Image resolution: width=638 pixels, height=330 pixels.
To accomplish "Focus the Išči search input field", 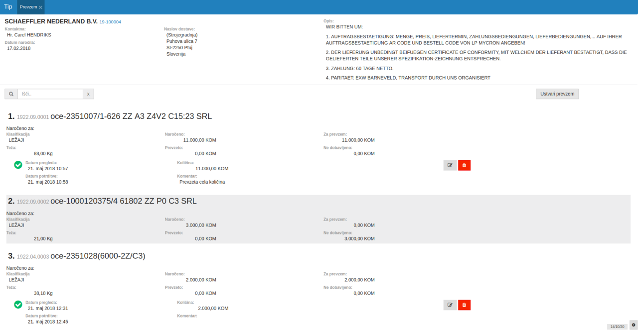I will (50, 94).
